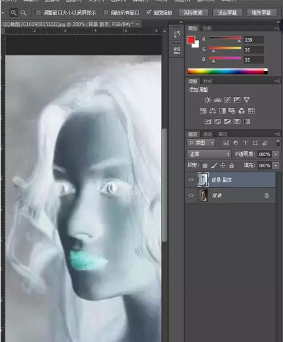Add a Curves adjustment layer

[227, 100]
